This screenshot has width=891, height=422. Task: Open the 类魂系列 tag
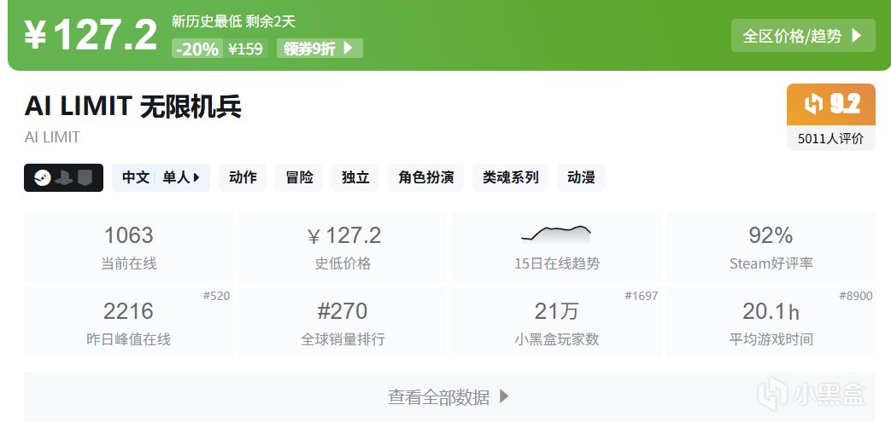[x=510, y=178]
